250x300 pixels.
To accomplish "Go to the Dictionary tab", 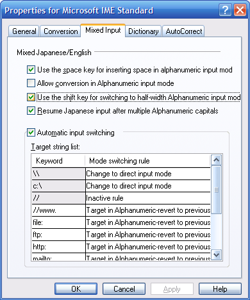I will pos(143,31).
